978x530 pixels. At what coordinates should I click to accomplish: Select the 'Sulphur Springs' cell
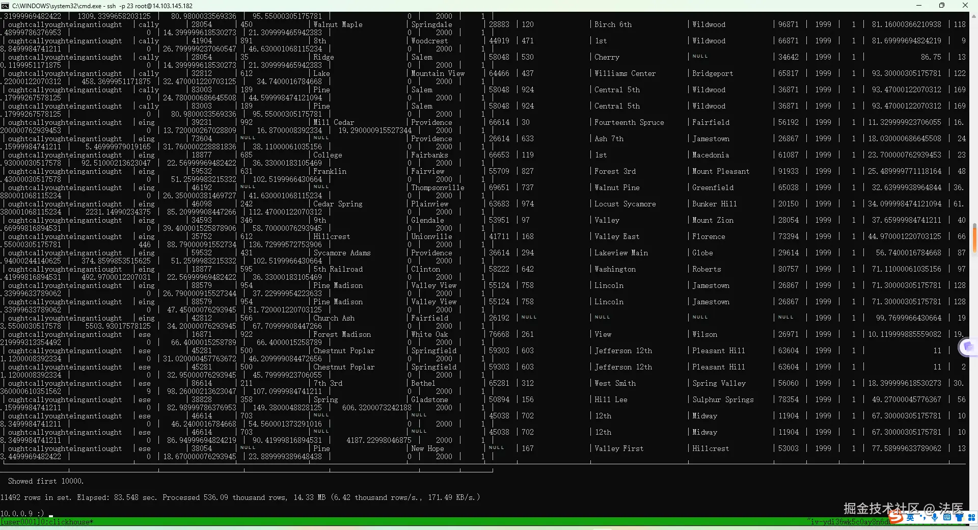(723, 400)
